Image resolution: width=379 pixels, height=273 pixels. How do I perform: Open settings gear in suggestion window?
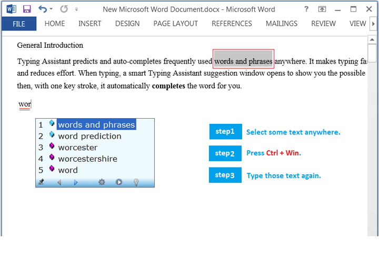pos(102,182)
